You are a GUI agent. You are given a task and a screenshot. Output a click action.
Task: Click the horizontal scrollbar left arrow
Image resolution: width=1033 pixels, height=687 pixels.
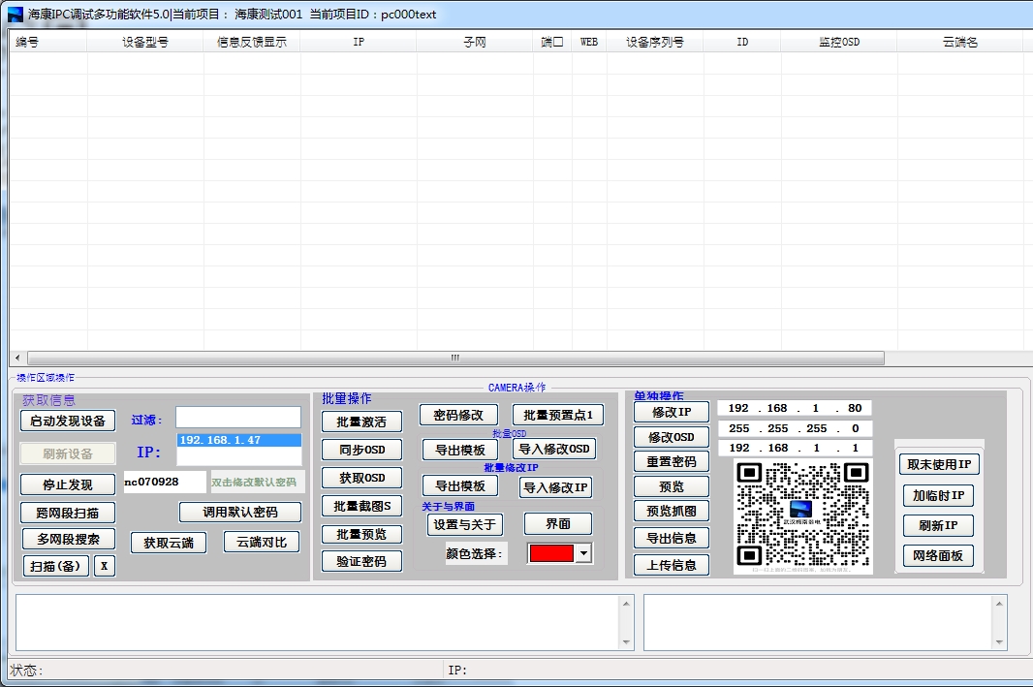[17, 358]
